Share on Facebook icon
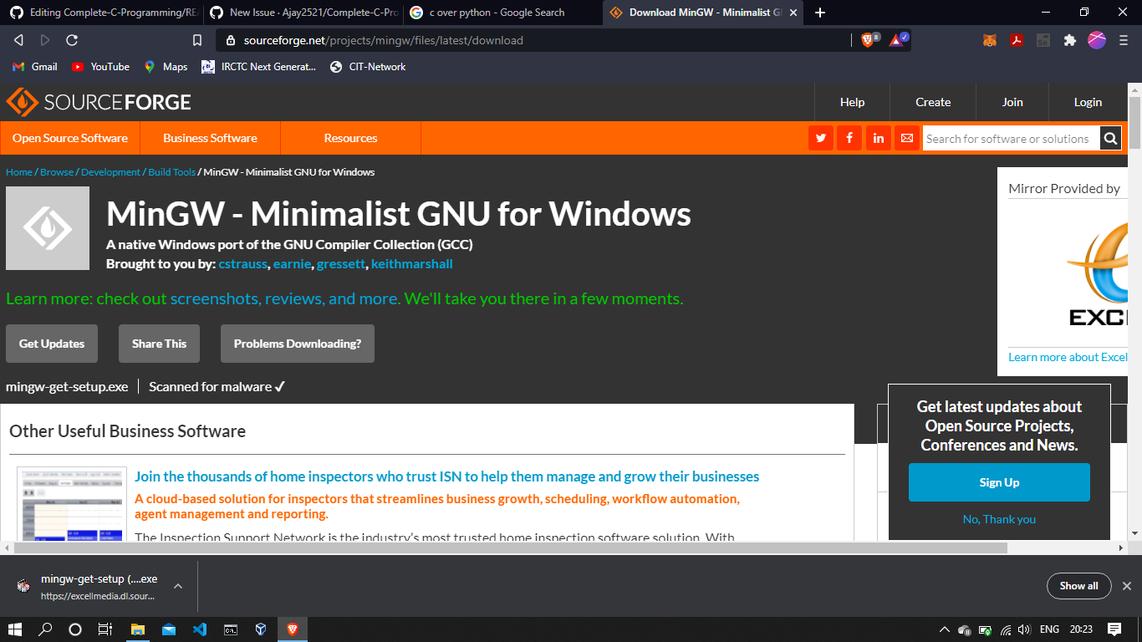This screenshot has width=1142, height=642. tap(849, 138)
